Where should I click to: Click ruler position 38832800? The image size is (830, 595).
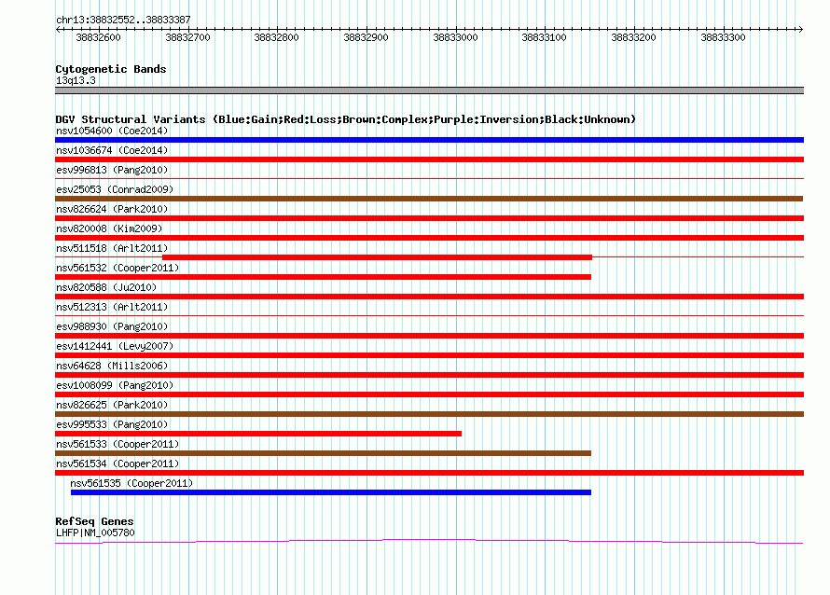point(276,37)
